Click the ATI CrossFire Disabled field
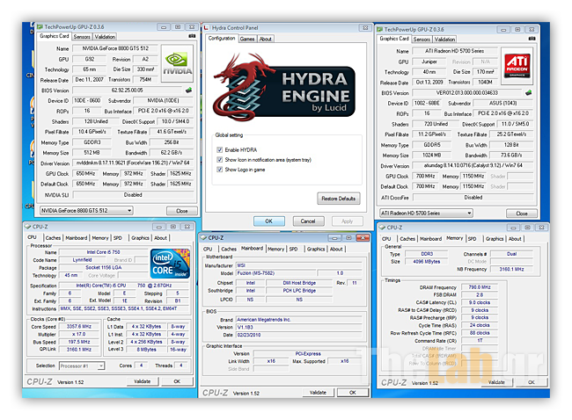 (473, 198)
